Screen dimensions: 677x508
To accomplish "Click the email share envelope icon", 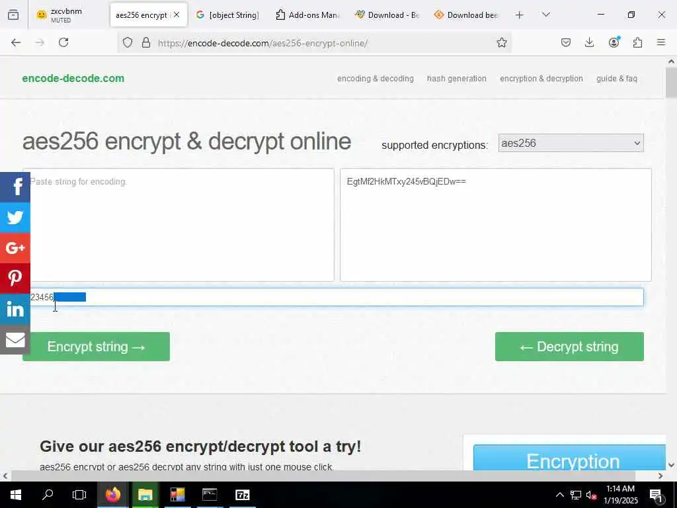I will (x=15, y=339).
